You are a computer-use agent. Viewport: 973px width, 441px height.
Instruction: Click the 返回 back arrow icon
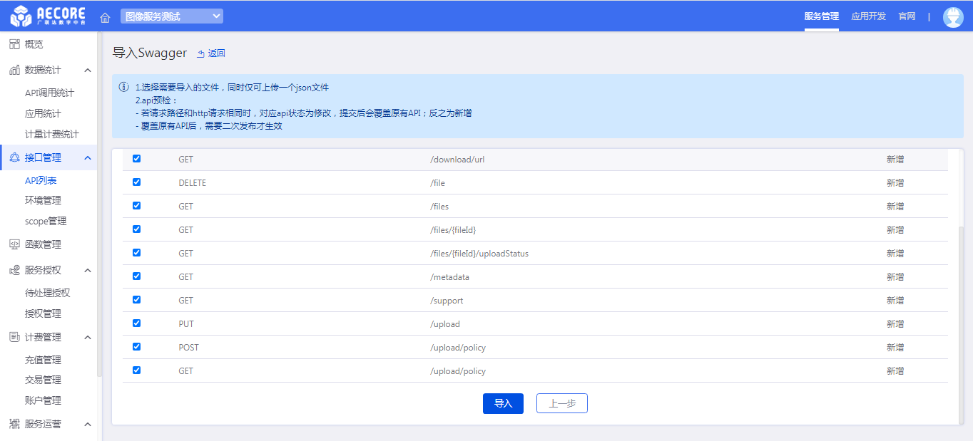(201, 53)
